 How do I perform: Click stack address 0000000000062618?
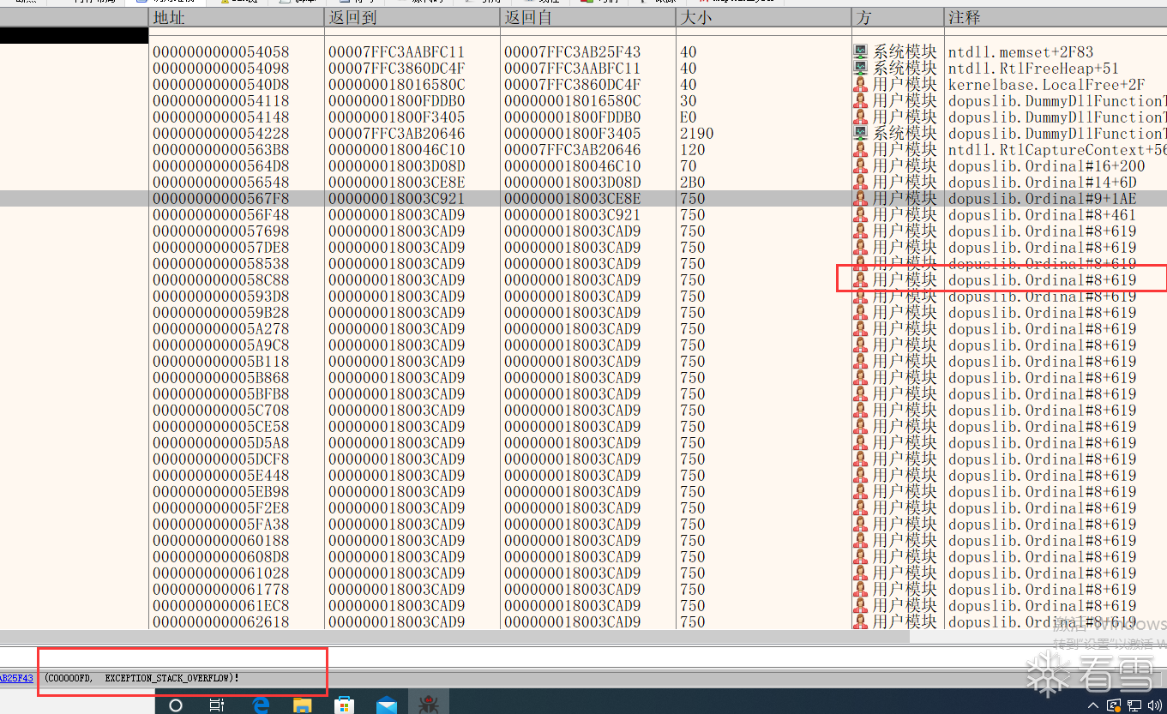click(221, 622)
